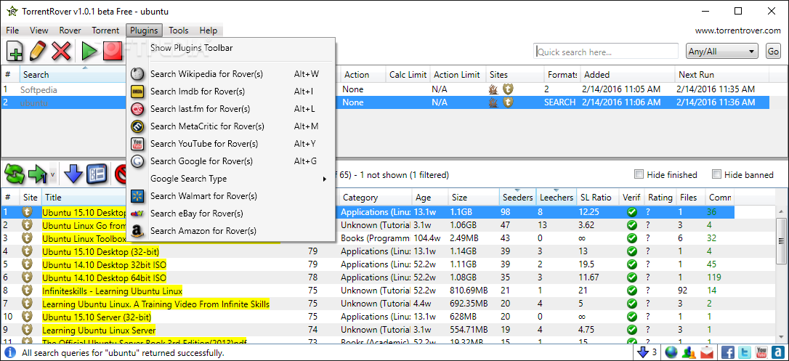Open the small dropdown beside next-page arrow
789x361 pixels.
tap(53, 175)
